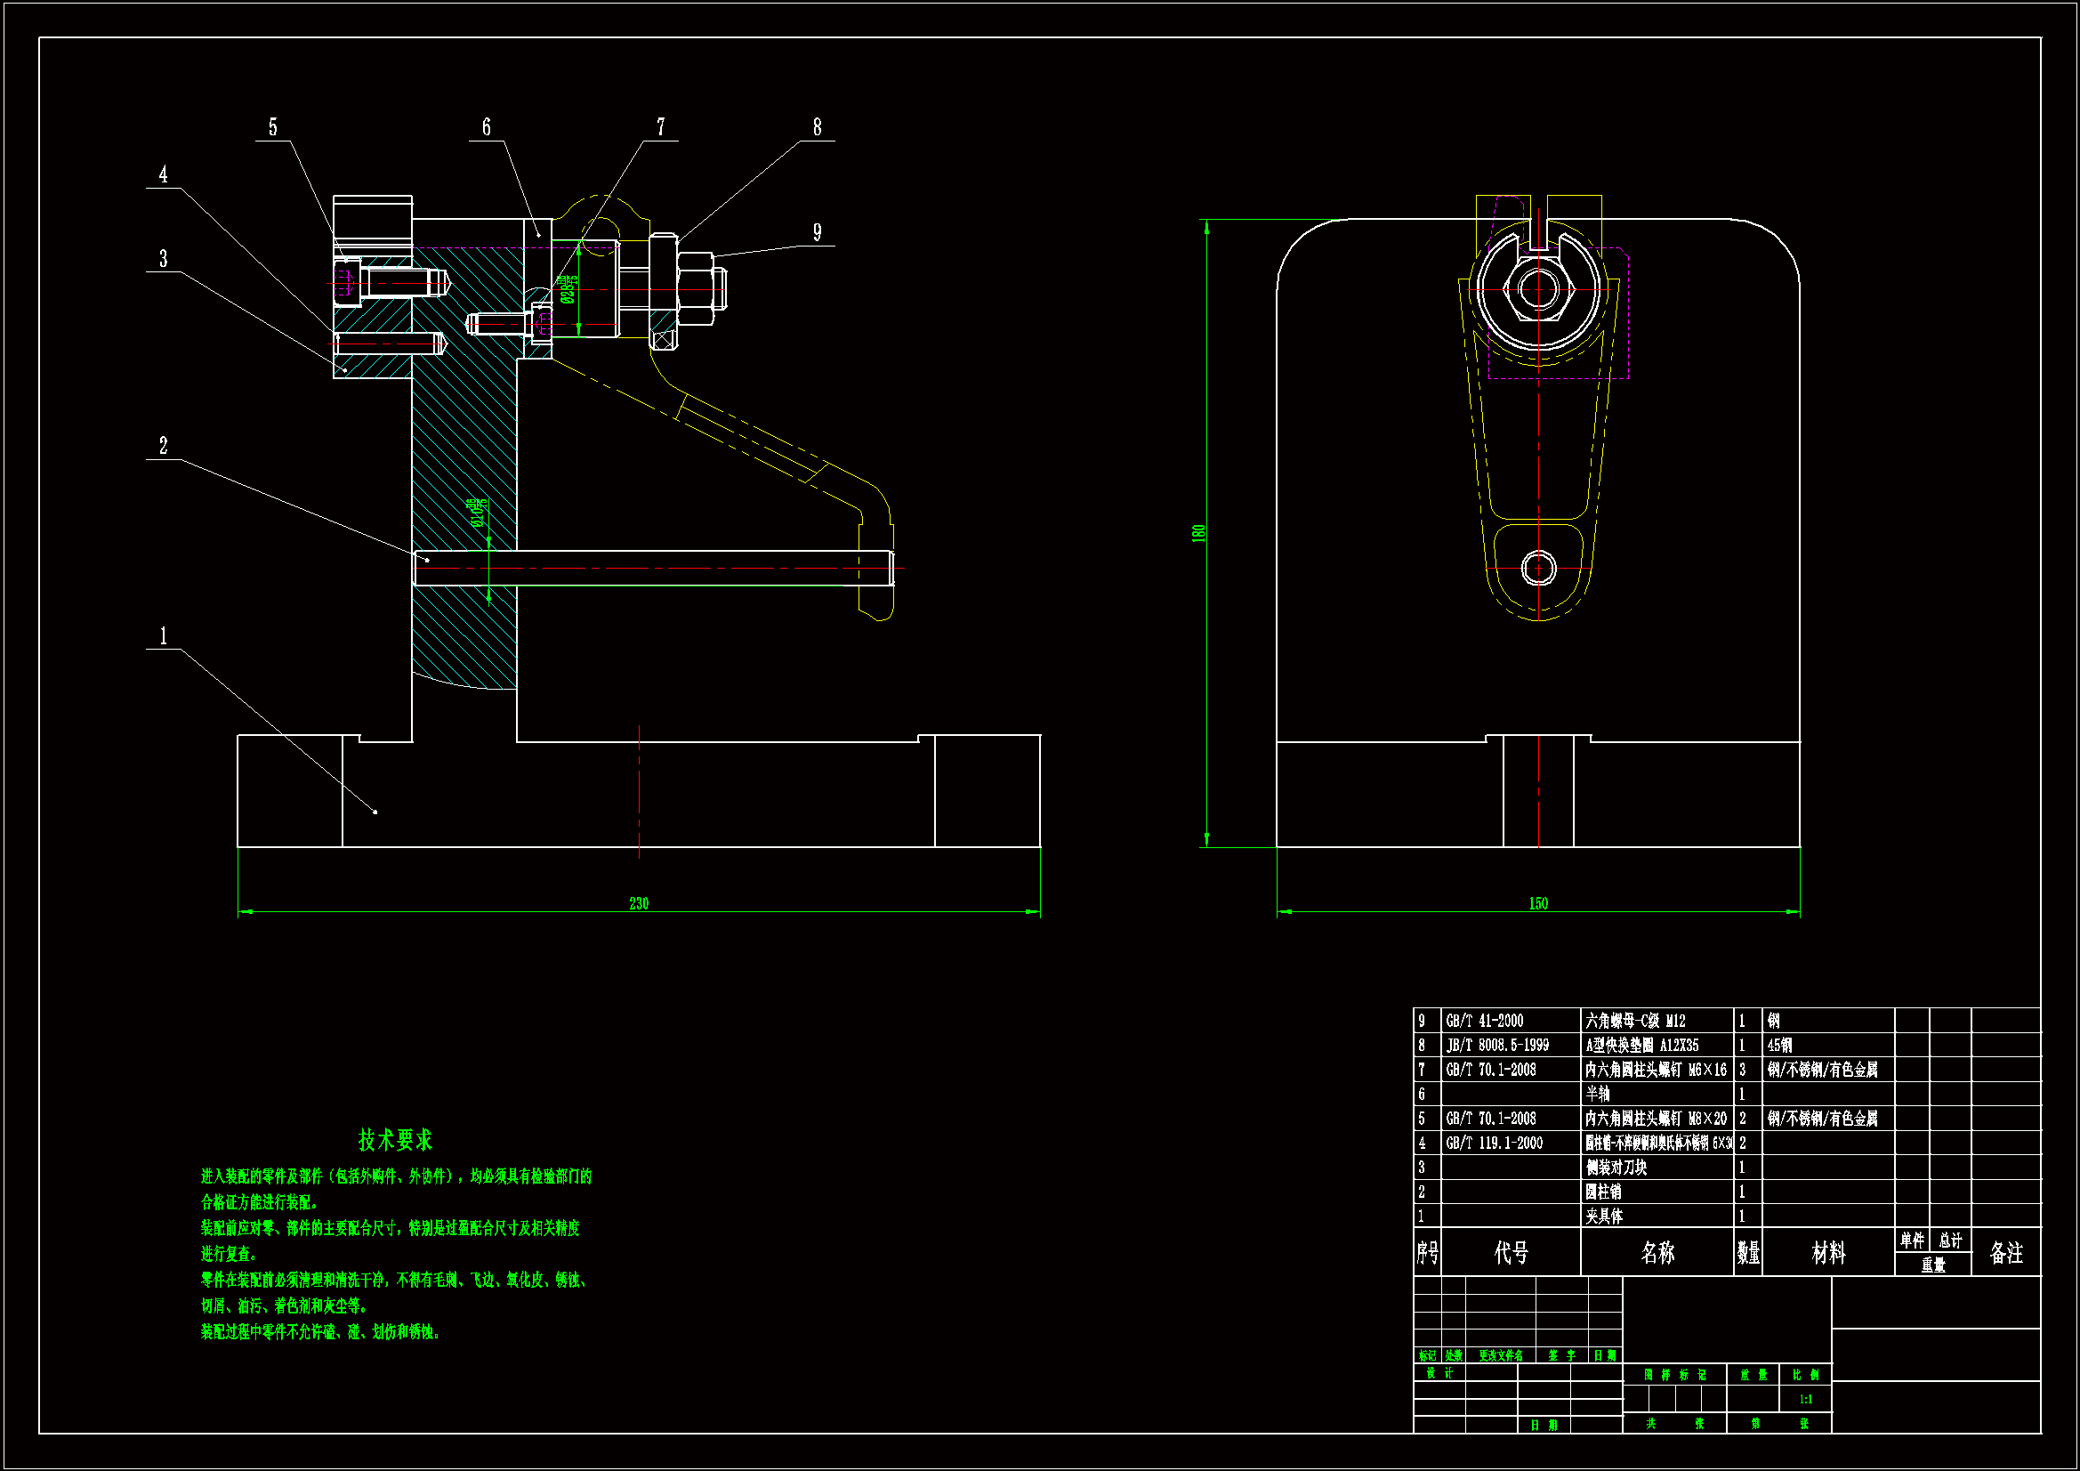Select part balloon number 9
Screen dimensions: 2080x1471
pyautogui.click(x=817, y=233)
